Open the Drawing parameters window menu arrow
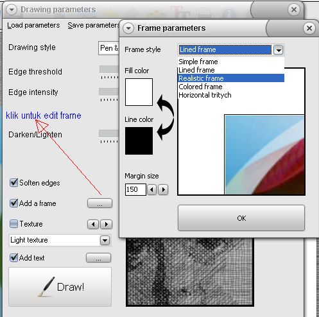 coord(12,10)
